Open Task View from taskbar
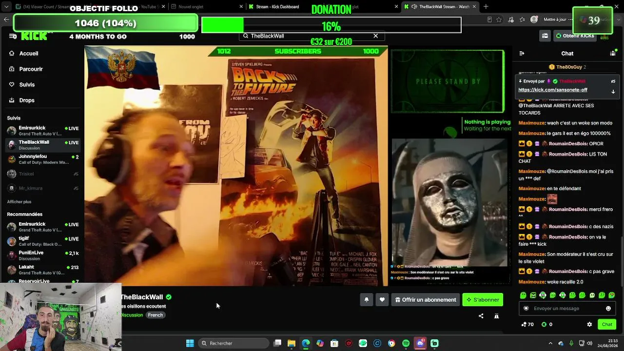 [x=277, y=343]
